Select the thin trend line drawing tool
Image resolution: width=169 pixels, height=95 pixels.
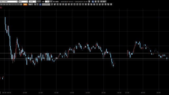(x=52, y=4)
